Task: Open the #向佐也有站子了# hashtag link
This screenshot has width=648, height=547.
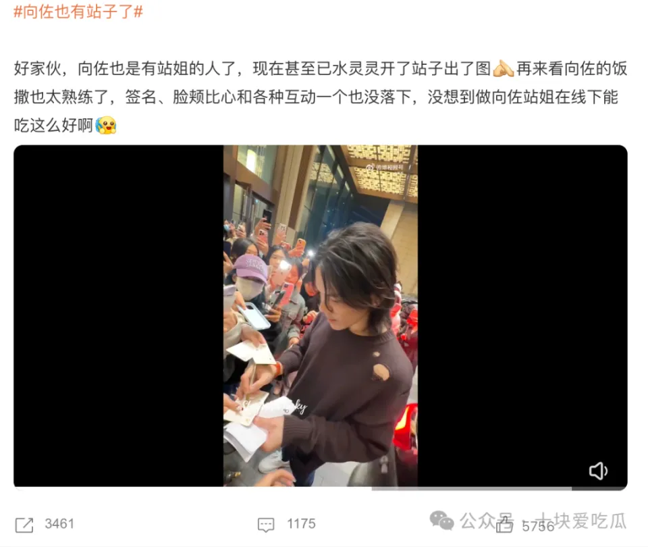Action: [x=78, y=11]
